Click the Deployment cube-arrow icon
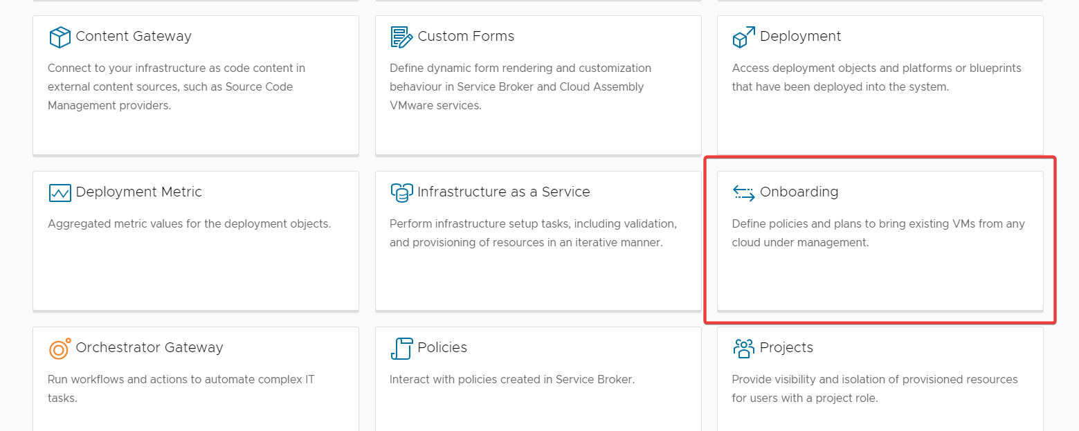1079x431 pixels. pyautogui.click(x=744, y=37)
